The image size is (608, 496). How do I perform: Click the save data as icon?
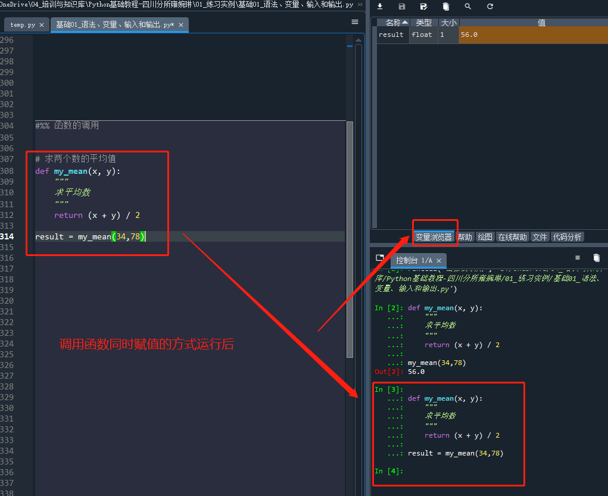(x=424, y=6)
